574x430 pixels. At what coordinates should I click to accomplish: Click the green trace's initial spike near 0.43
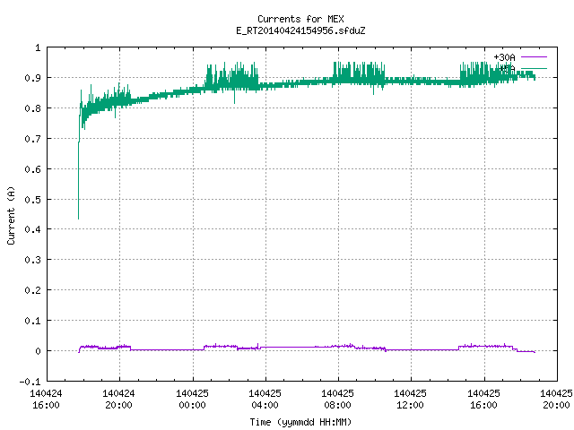click(x=78, y=217)
